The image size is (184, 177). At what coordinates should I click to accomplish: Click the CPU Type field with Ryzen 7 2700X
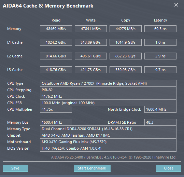pos(108,83)
